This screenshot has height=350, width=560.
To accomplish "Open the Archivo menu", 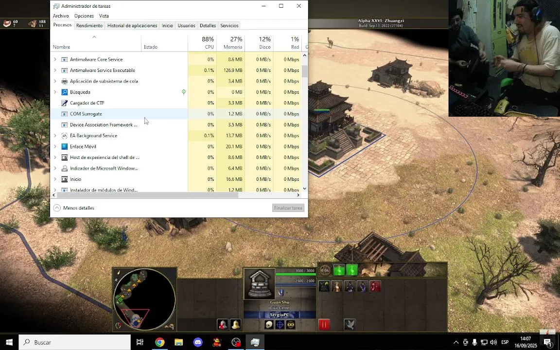I will point(61,16).
